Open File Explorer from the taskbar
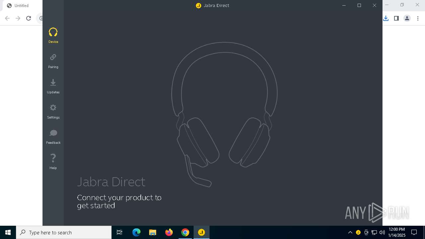Viewport: 425px width, 239px height. click(153, 232)
